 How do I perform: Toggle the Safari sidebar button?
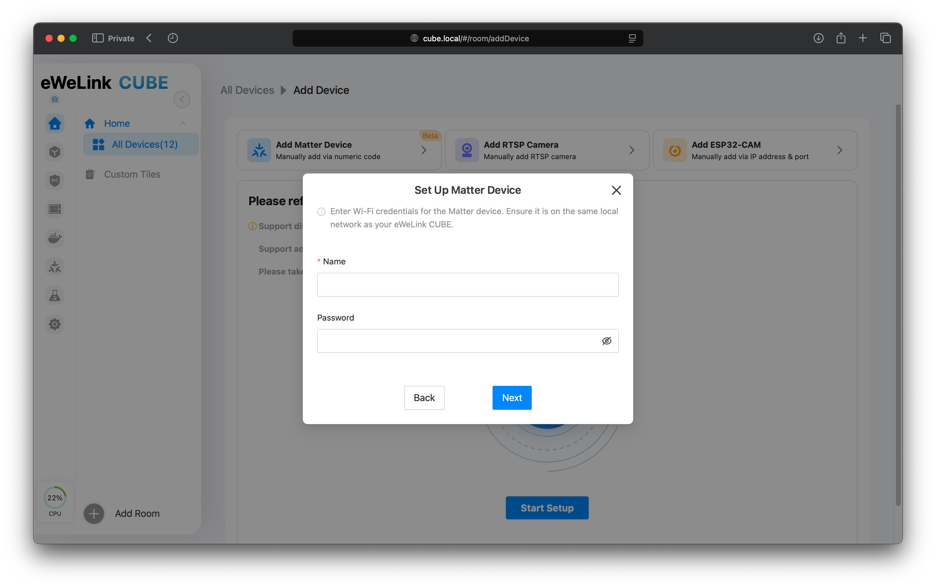(98, 38)
